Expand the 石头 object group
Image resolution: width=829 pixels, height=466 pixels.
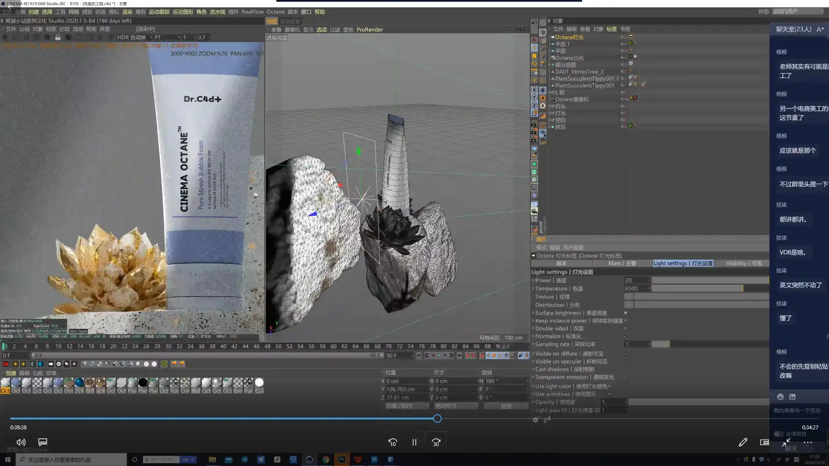click(x=550, y=106)
